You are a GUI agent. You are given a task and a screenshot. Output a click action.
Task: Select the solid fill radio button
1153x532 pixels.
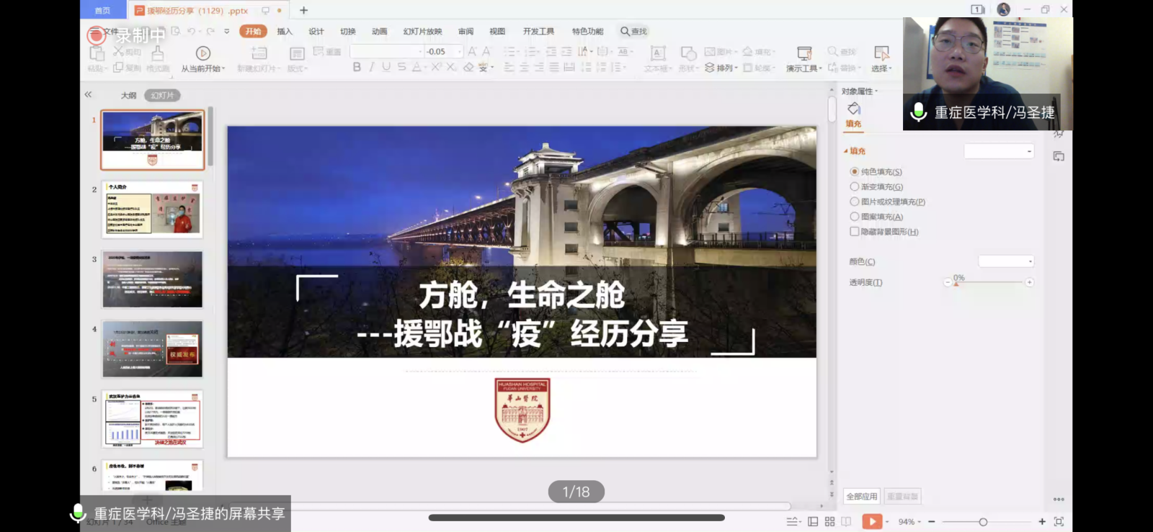tap(854, 171)
